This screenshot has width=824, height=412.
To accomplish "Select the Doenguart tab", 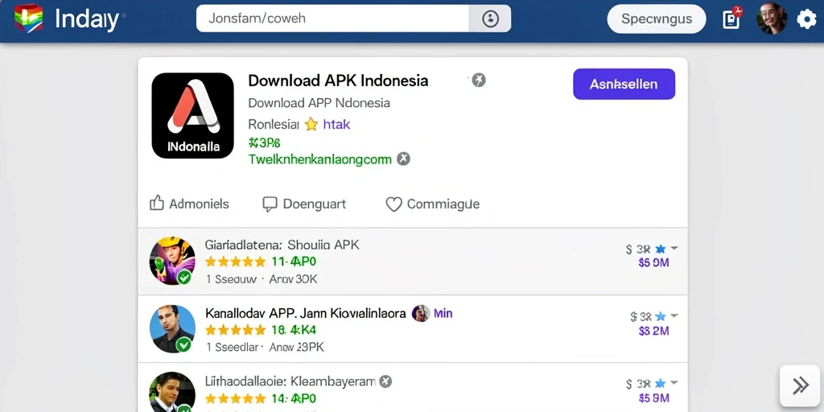I will pos(315,204).
